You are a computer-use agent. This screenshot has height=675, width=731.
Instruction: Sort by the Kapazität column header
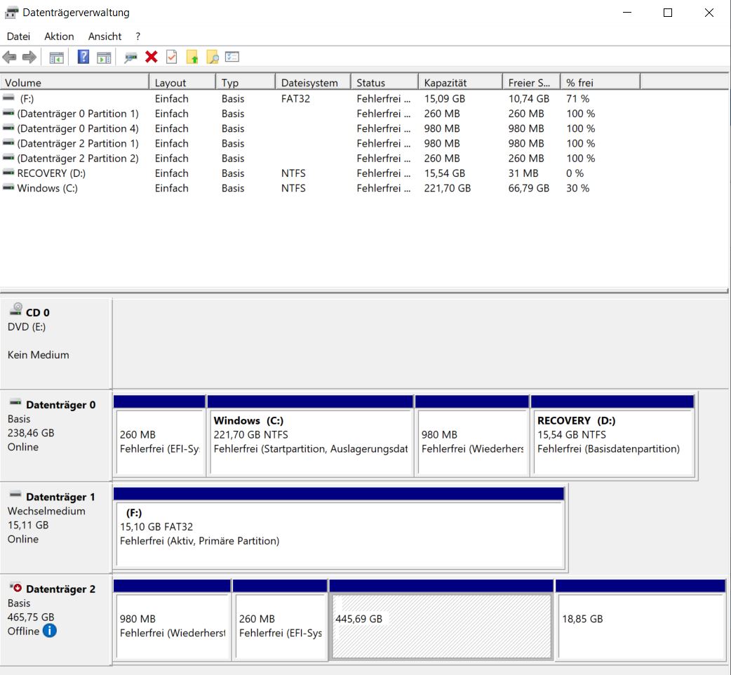tap(461, 83)
